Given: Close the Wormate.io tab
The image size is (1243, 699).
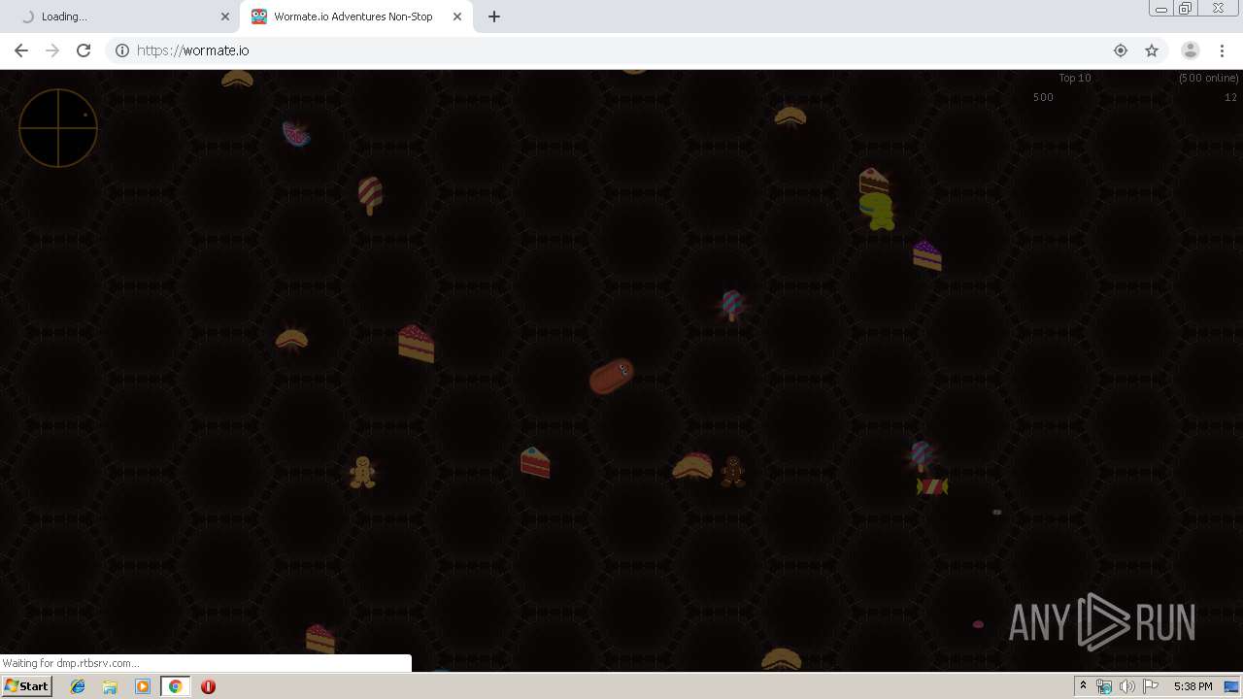Looking at the screenshot, I should click(457, 17).
